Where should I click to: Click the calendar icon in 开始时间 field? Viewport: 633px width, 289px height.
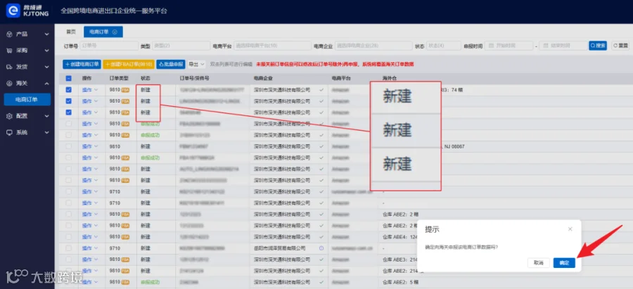coord(492,46)
